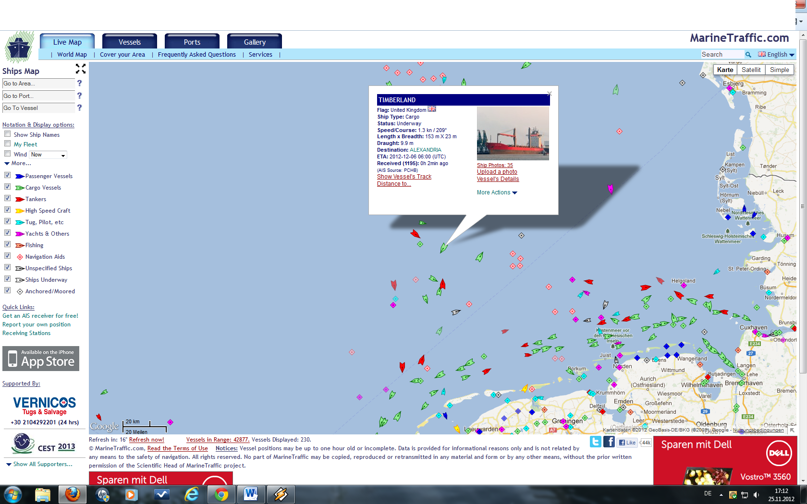This screenshot has width=807, height=504.
Task: Expand Show All Supporters list
Action: coord(39,464)
